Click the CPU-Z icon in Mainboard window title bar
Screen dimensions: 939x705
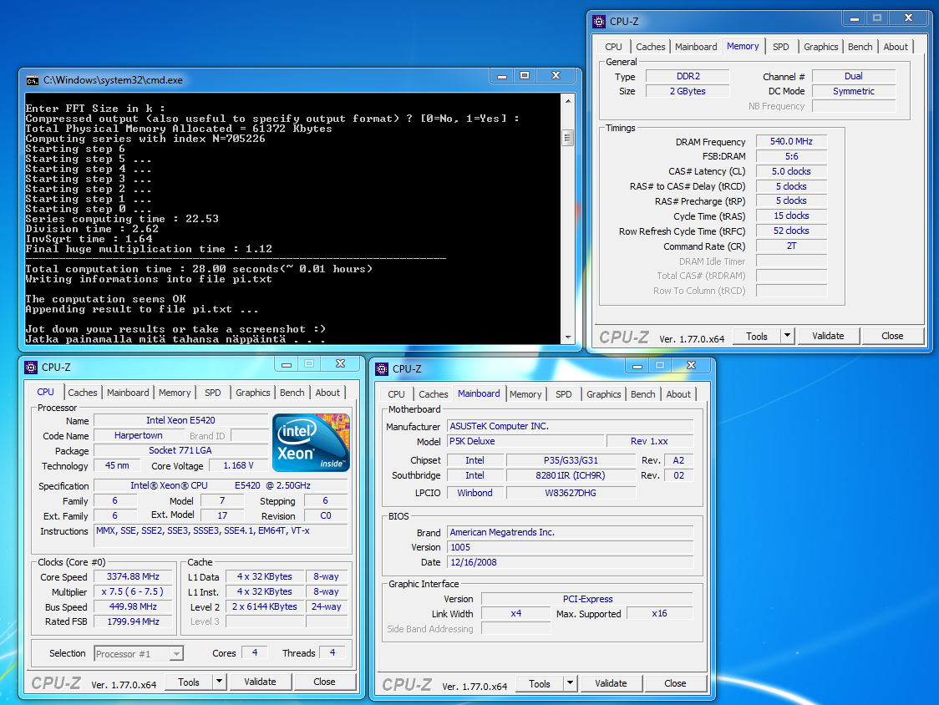[382, 369]
